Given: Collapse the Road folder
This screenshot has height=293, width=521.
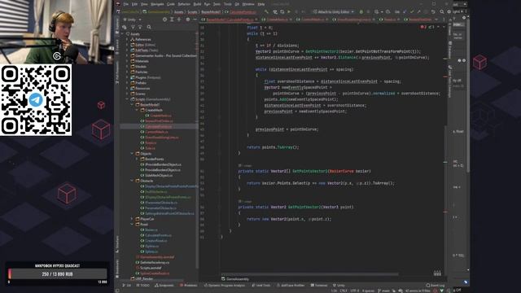Looking at the screenshot, I should pyautogui.click(x=132, y=225).
